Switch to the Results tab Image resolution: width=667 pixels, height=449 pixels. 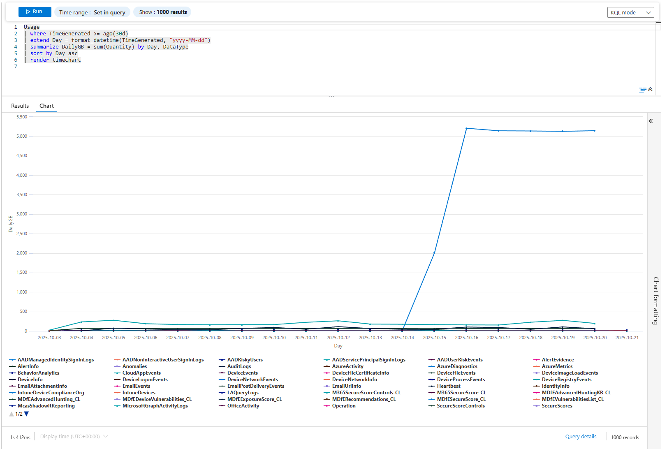[20, 106]
